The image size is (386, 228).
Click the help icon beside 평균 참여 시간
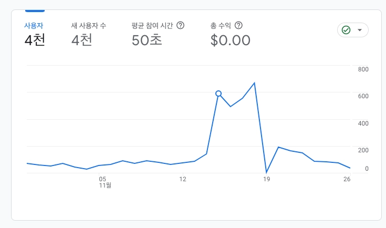(181, 25)
